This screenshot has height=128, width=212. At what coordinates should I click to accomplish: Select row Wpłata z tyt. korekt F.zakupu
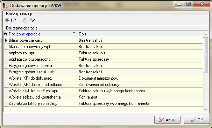coord(105,91)
